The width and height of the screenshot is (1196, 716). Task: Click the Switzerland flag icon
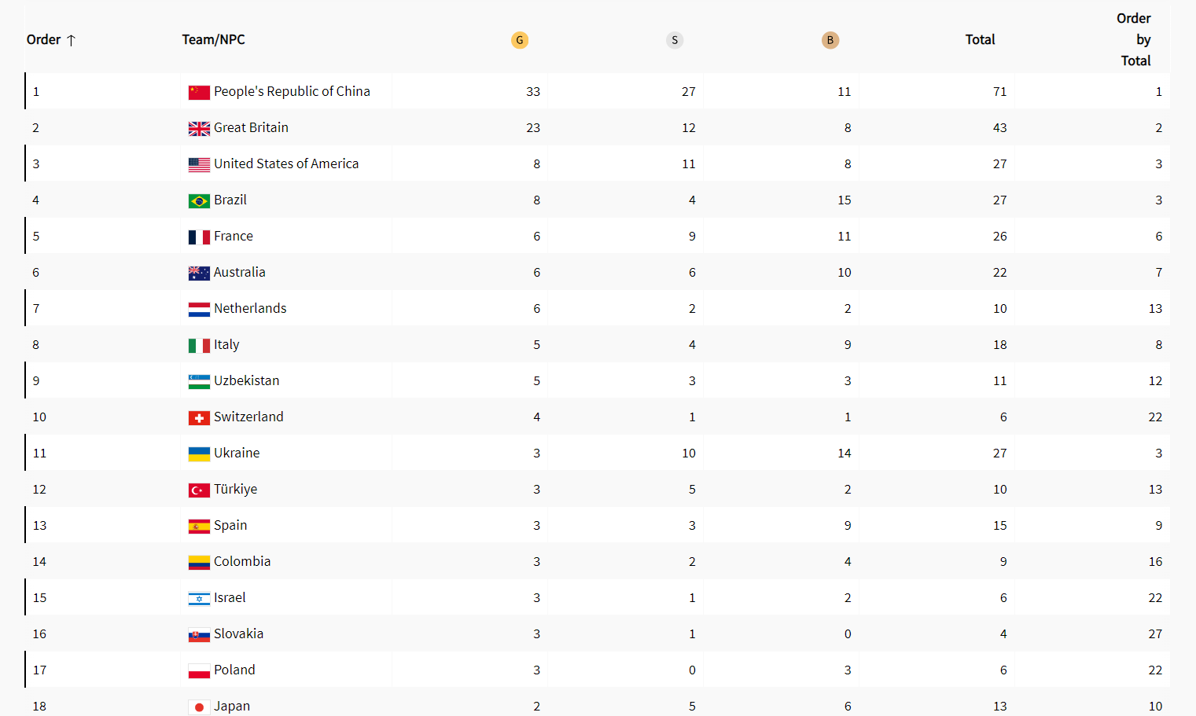199,417
